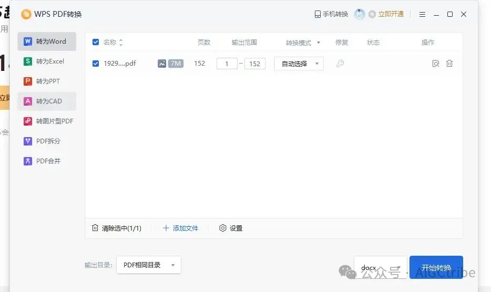Open the 输出目录 PDF相同目录 dropdown
The image size is (491, 292).
(149, 265)
